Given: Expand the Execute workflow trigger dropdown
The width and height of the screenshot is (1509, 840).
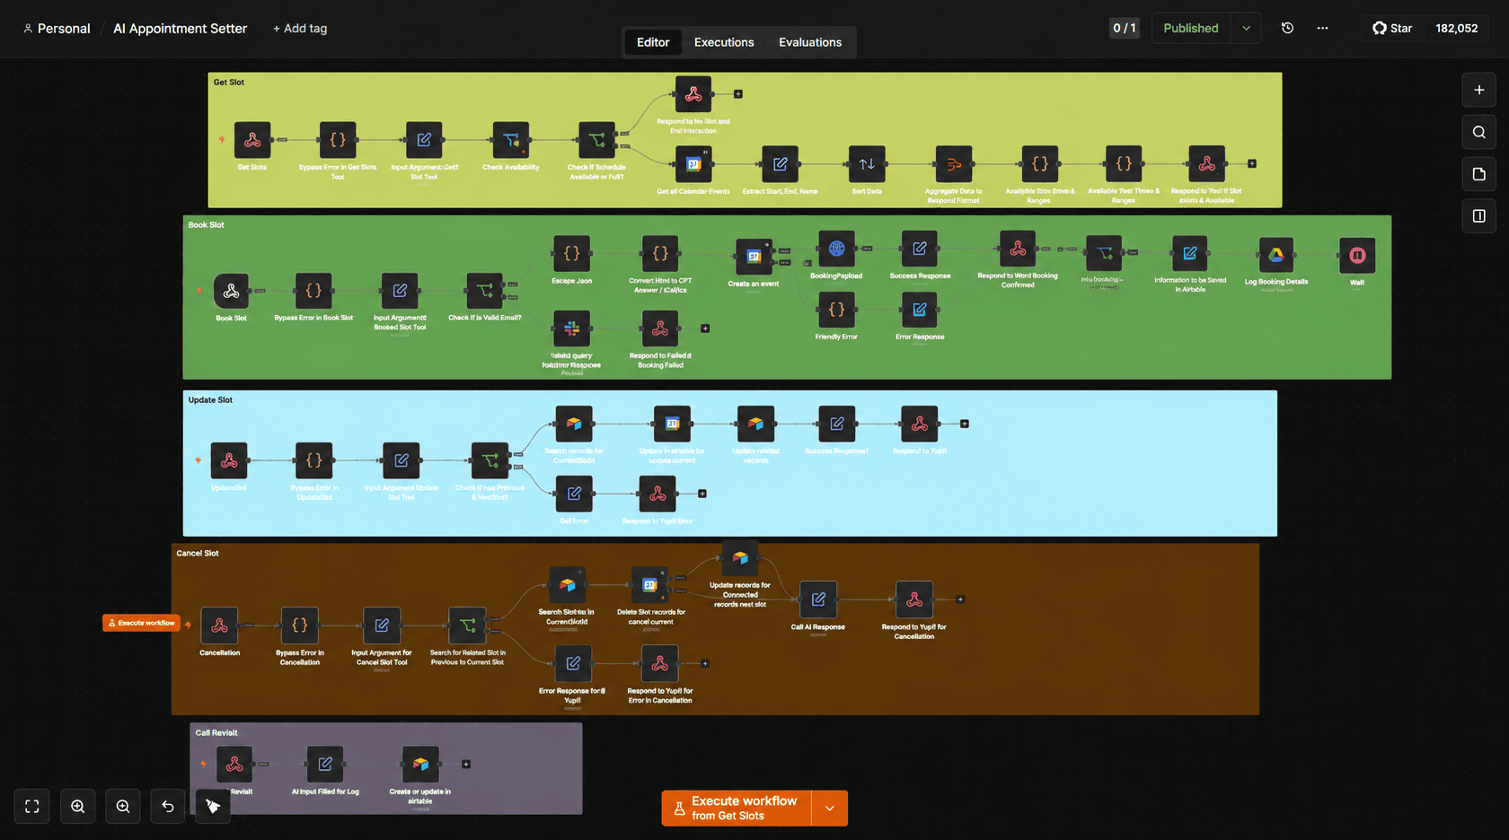Looking at the screenshot, I should click(829, 809).
